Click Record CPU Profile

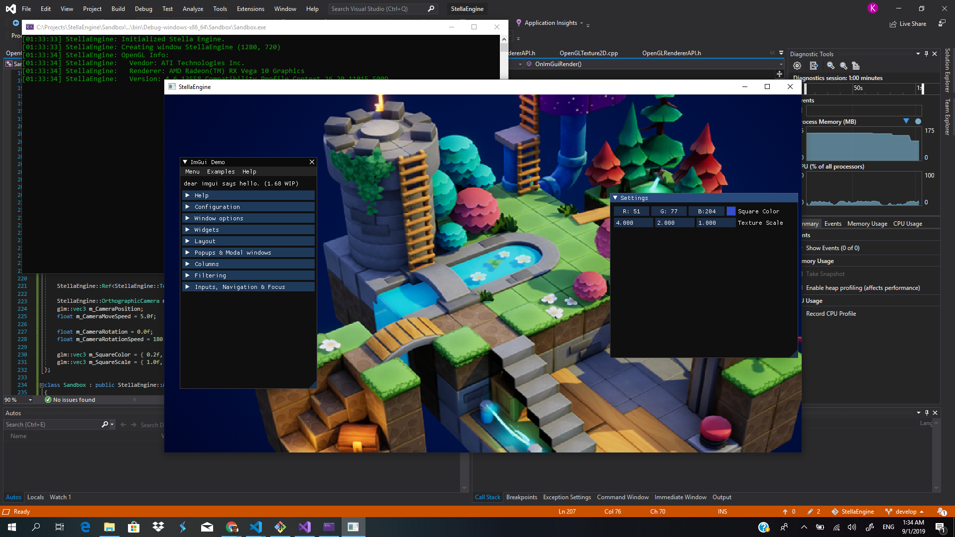(x=831, y=314)
